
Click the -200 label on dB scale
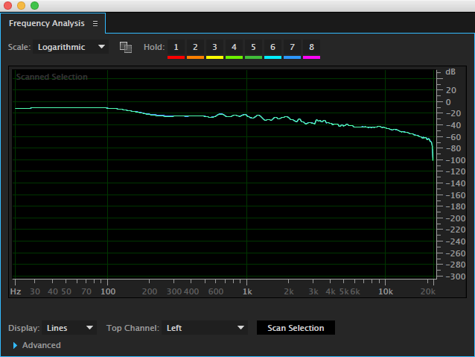[x=456, y=218]
